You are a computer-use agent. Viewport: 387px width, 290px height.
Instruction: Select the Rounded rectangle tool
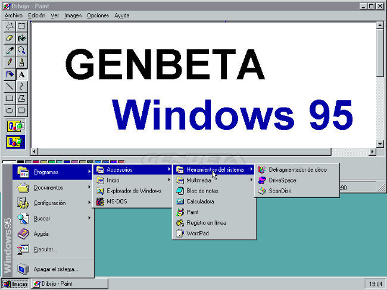tap(21, 111)
